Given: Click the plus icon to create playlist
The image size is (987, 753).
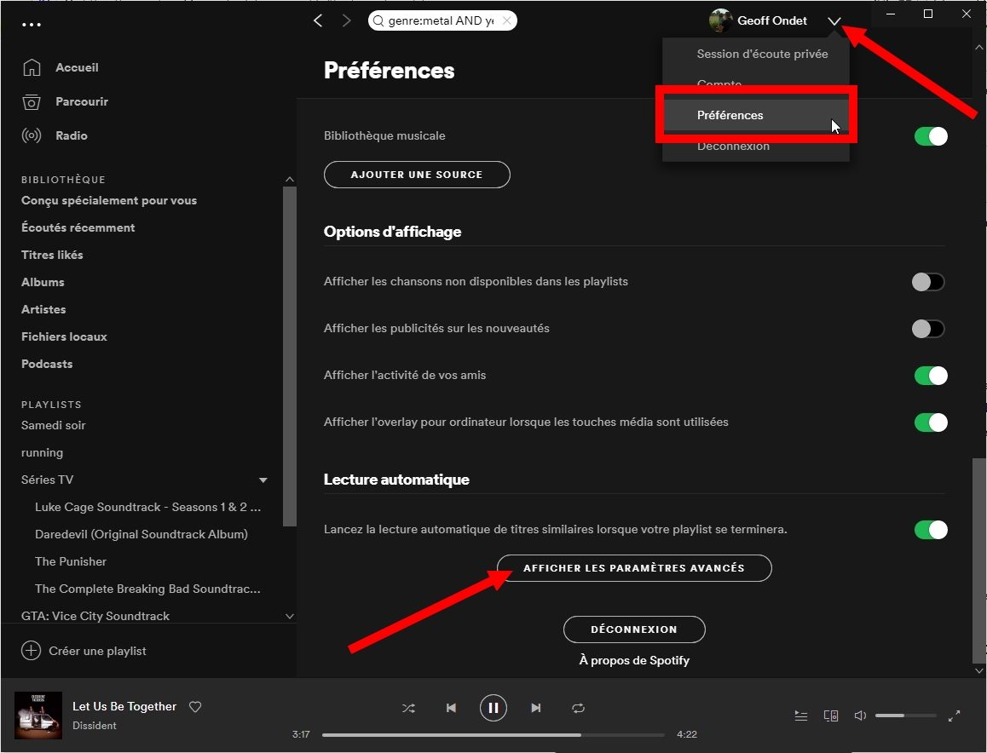Looking at the screenshot, I should 31,651.
